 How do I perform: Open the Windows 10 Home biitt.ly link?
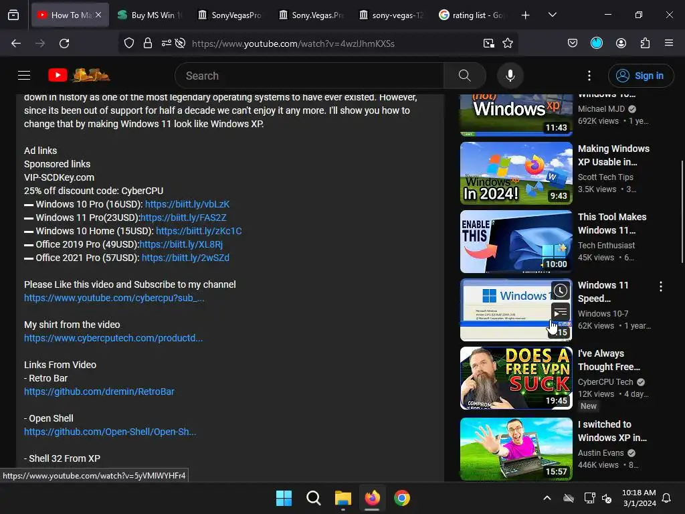(x=199, y=231)
